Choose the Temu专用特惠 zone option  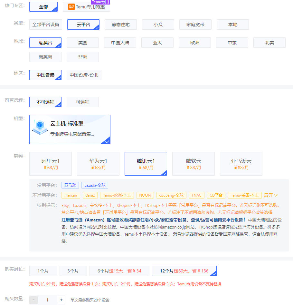(x=86, y=7)
